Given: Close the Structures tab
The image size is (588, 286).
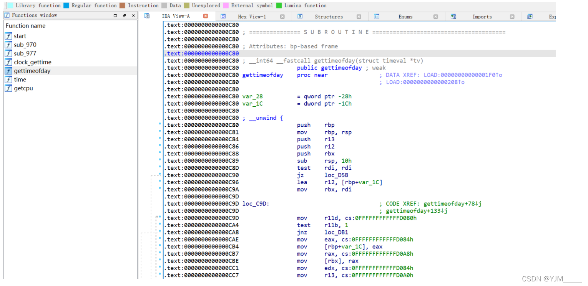Looking at the screenshot, I should coord(359,17).
